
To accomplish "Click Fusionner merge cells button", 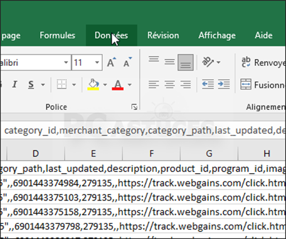I will (x=263, y=85).
